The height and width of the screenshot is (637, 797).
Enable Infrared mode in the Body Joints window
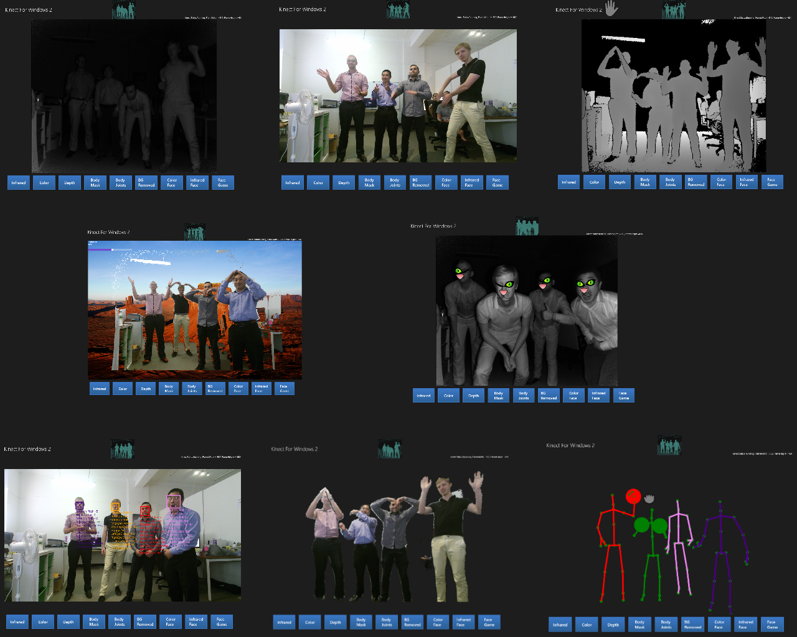click(x=560, y=624)
